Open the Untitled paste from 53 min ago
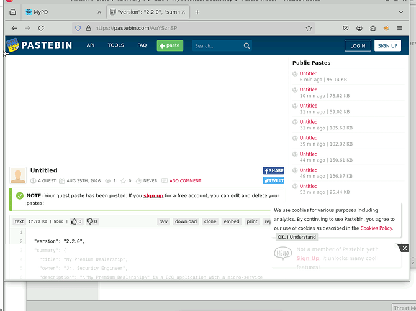Viewport: 416px width, 311px height. (309, 186)
